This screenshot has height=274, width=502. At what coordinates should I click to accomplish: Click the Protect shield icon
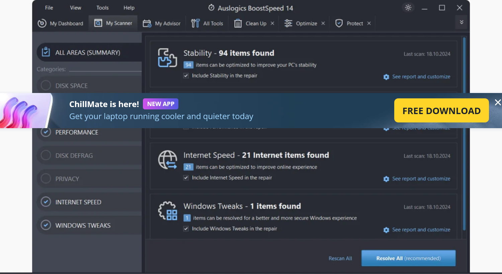(x=339, y=23)
